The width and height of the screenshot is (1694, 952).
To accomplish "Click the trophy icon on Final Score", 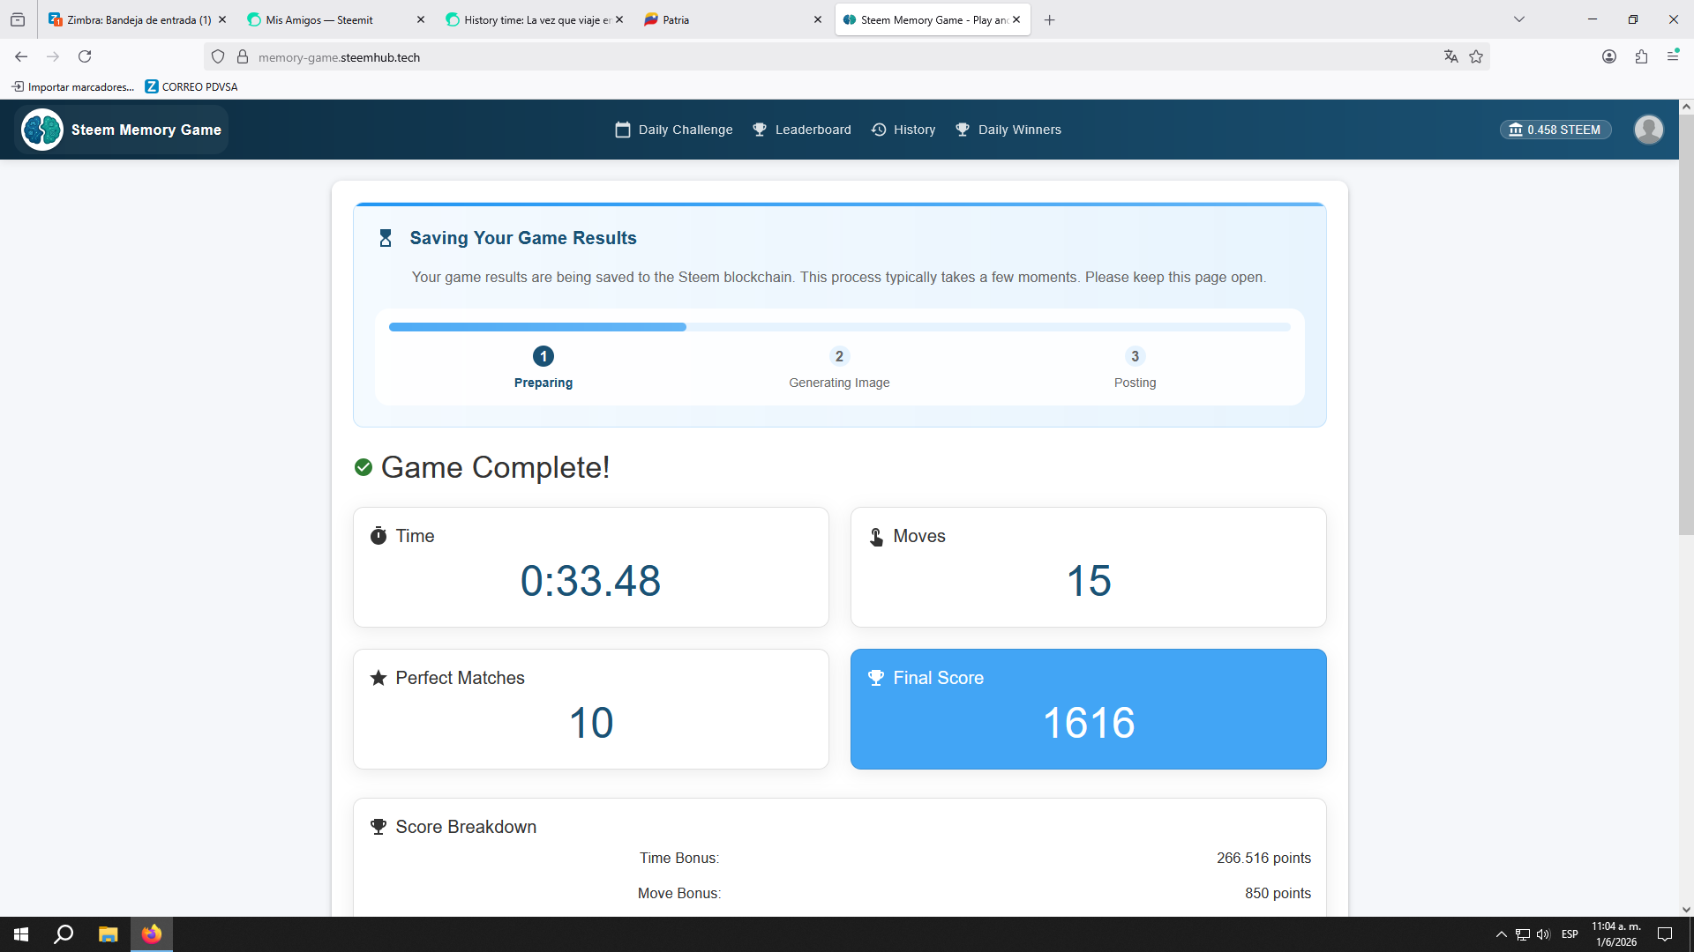I will coord(876,678).
